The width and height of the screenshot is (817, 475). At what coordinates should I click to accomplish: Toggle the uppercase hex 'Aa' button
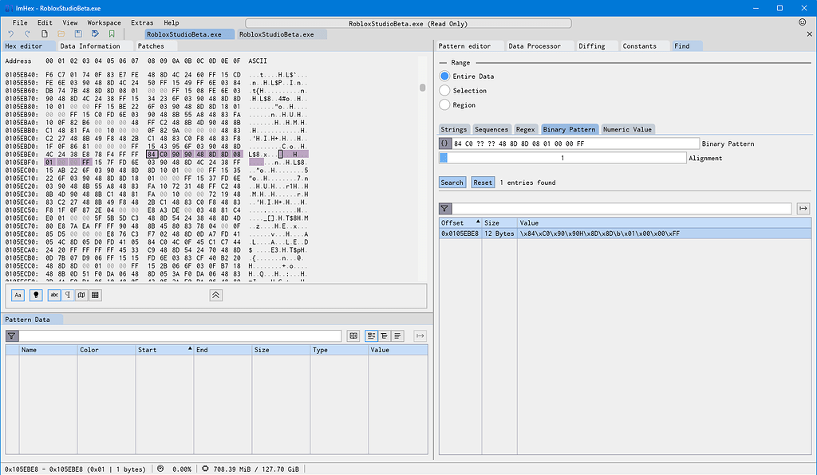[x=18, y=295]
